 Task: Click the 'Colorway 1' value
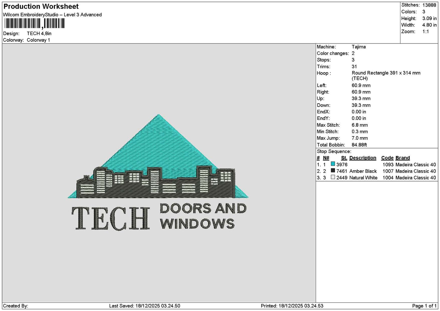pyautogui.click(x=38, y=40)
